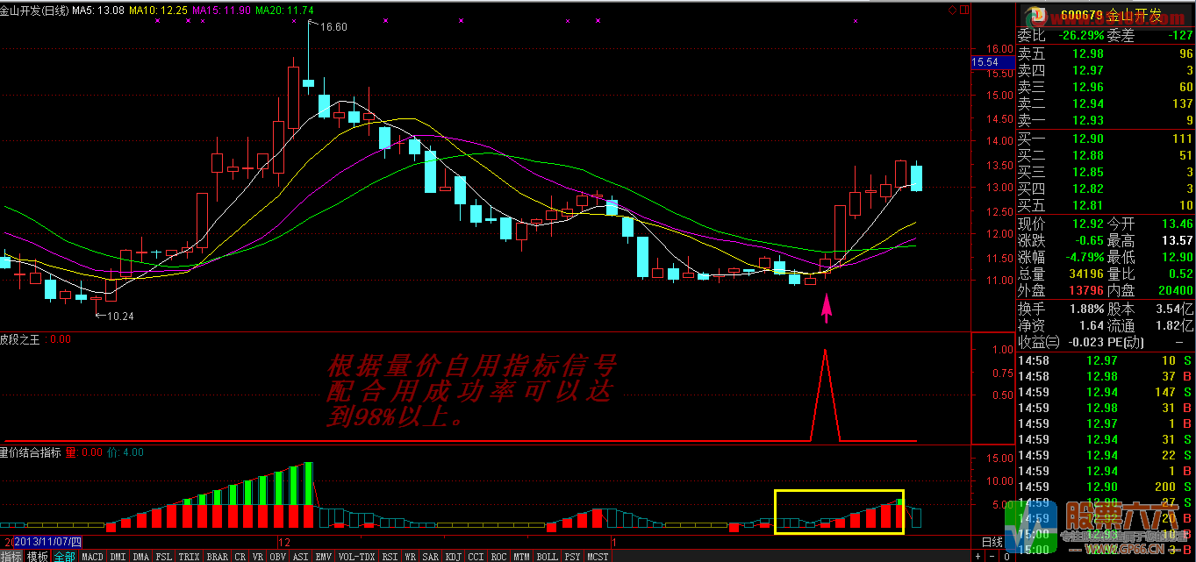Click the magenta arrow signal marker
This screenshot has width=1196, height=562.
tap(825, 309)
